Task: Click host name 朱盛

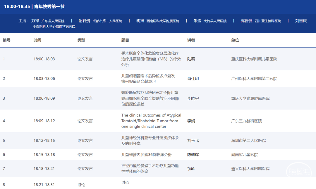Action: pyautogui.click(x=197, y=21)
